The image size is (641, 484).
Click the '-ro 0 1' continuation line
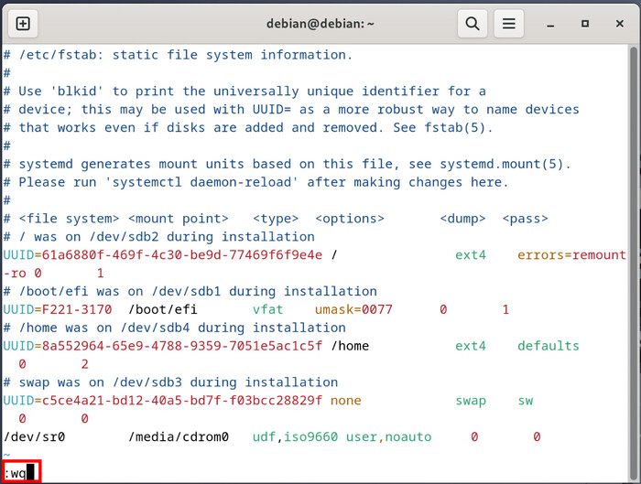[53, 273]
